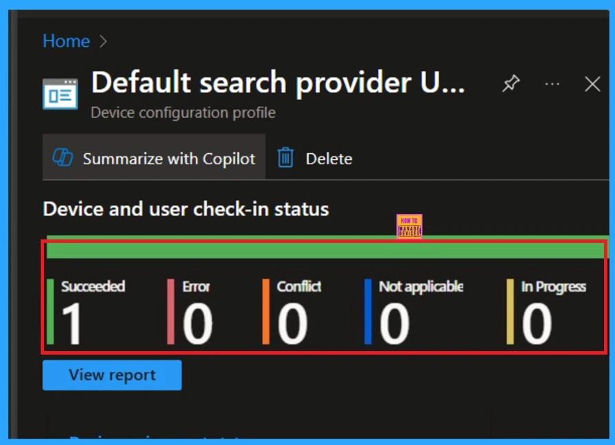Pin the profile blade to dashboard
Screen dimensions: 615x445
pos(511,83)
